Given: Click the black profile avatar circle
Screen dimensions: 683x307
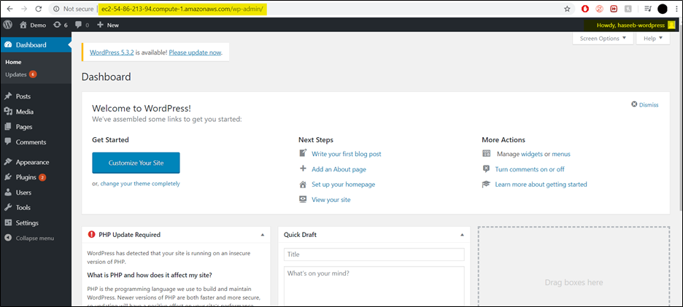Looking at the screenshot, I should click(663, 9).
